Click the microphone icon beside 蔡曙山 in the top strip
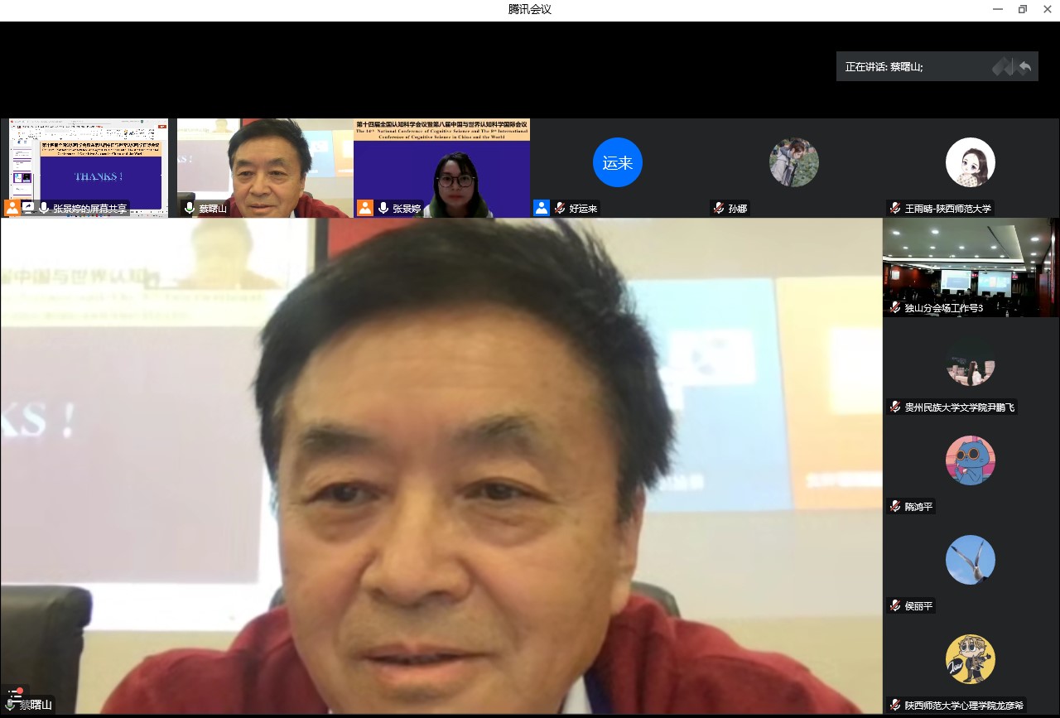Viewport: 1060px width, 718px height. [x=190, y=208]
